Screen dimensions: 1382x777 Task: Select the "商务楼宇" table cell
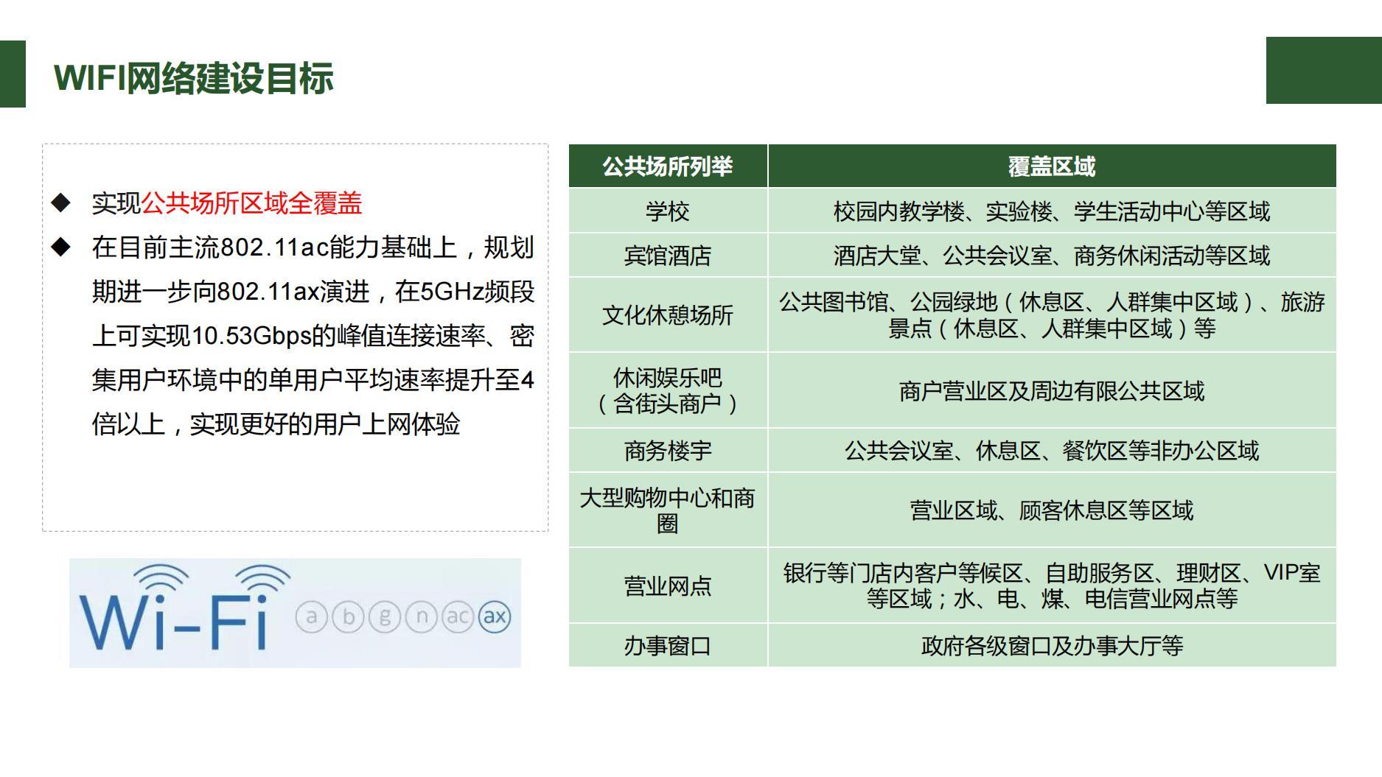click(x=668, y=451)
